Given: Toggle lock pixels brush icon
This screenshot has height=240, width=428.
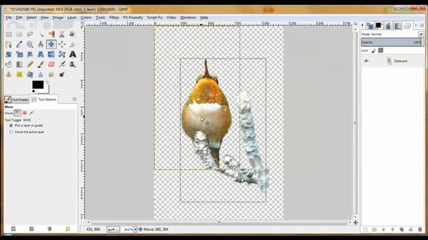Looking at the screenshot, I should click(374, 51).
